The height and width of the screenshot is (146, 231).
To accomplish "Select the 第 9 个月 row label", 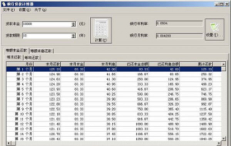I will coord(25,109).
